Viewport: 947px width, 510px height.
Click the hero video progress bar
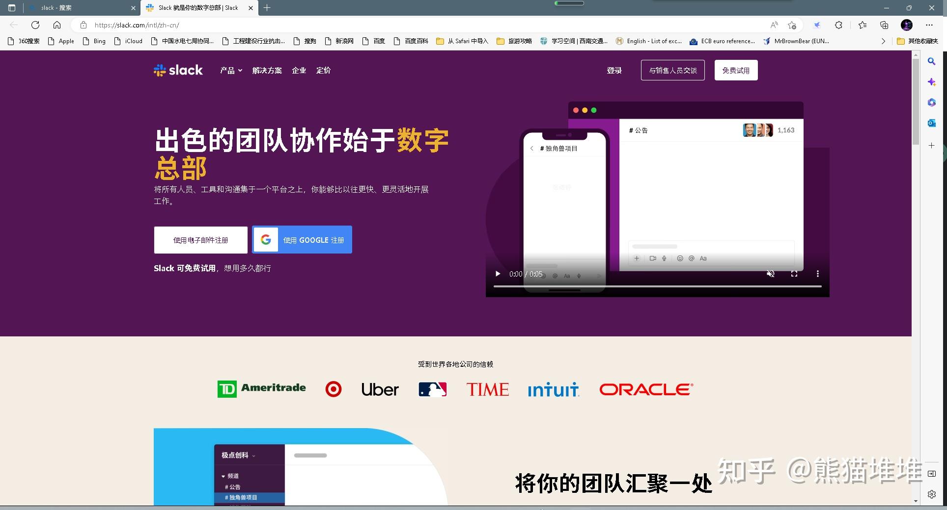(657, 286)
